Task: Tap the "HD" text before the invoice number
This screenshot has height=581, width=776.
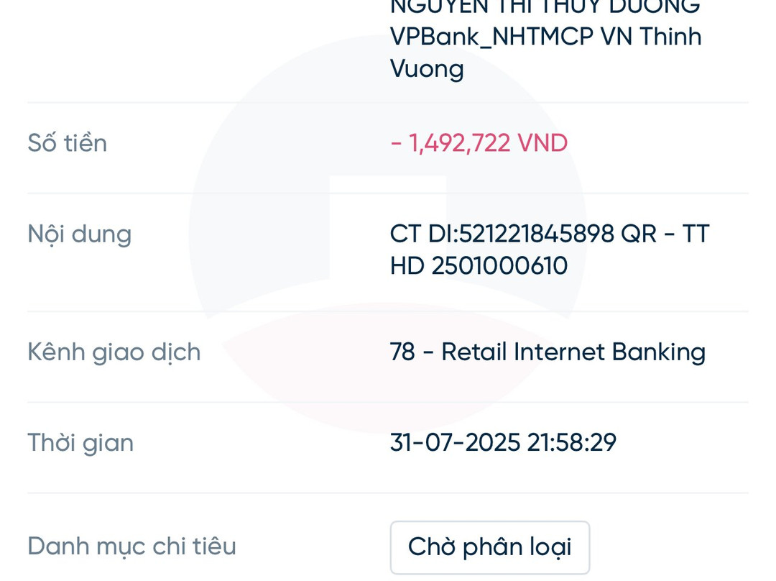Action: tap(407, 267)
